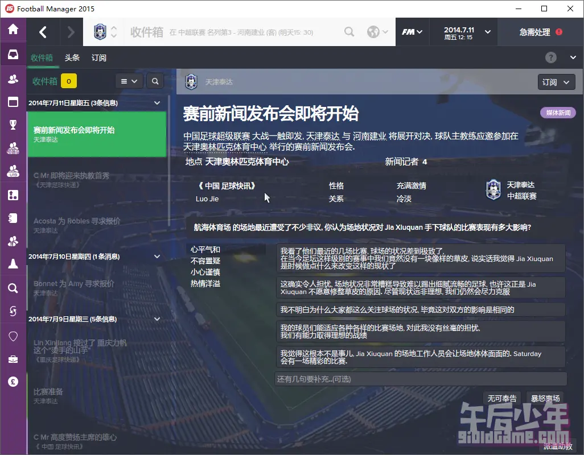584x455 pixels.
Task: Click the club badge in the top bar
Action: (x=100, y=32)
